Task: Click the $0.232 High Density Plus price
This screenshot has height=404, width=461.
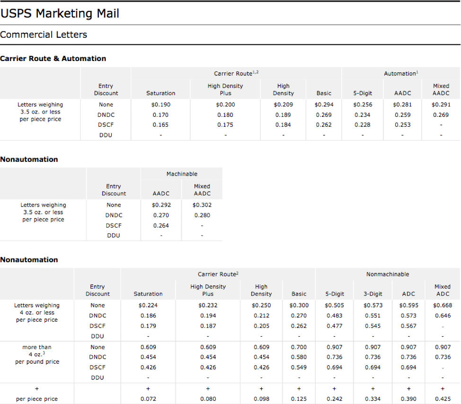Action: click(x=208, y=306)
